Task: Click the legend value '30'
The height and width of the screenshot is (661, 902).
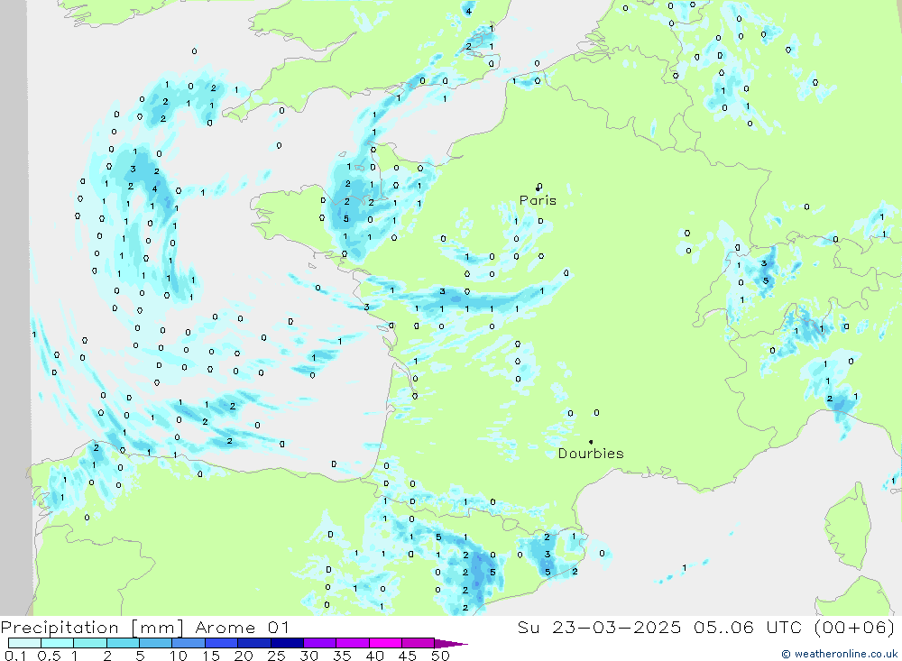Action: (308, 656)
